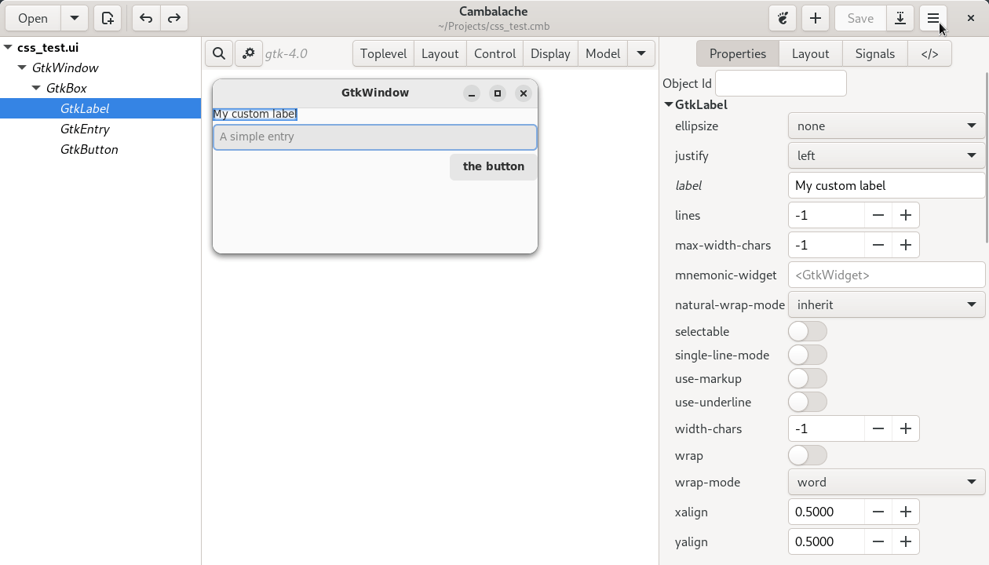Collapse the GtkLabel properties section
The width and height of the screenshot is (989, 565).
(x=669, y=104)
